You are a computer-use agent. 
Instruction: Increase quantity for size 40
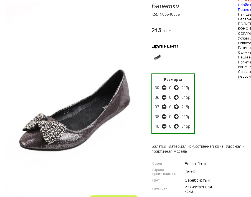point(176,126)
